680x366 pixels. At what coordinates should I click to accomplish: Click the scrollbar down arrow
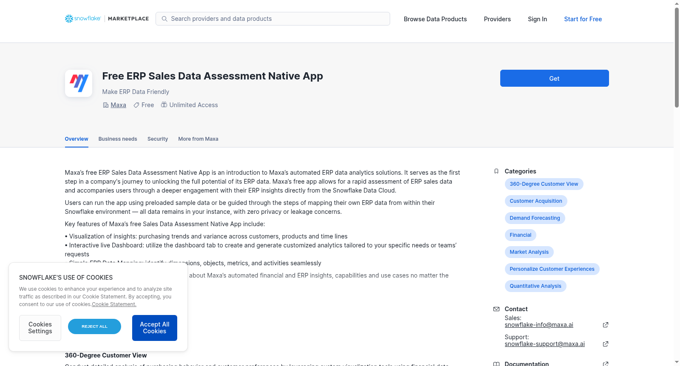[x=677, y=363]
